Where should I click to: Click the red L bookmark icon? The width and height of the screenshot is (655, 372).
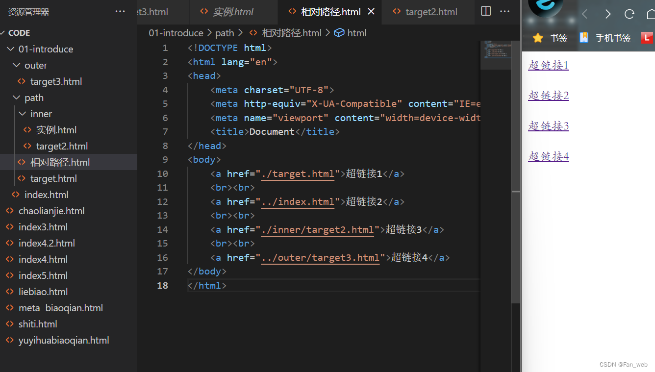(x=647, y=38)
